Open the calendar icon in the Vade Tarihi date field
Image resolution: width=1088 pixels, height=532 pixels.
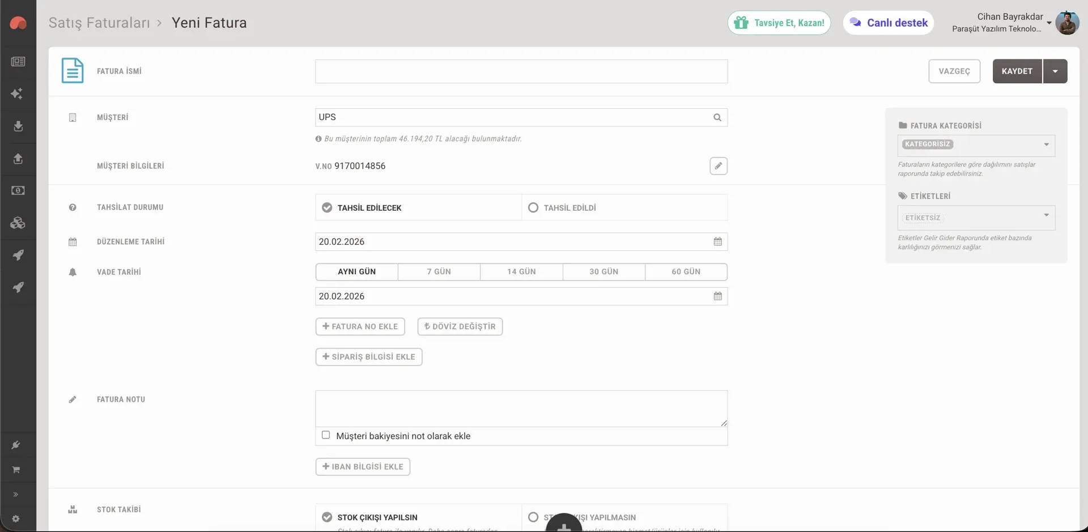(x=718, y=296)
